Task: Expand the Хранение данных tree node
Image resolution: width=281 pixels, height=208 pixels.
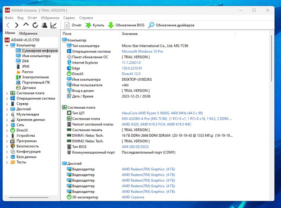Action: (7, 120)
